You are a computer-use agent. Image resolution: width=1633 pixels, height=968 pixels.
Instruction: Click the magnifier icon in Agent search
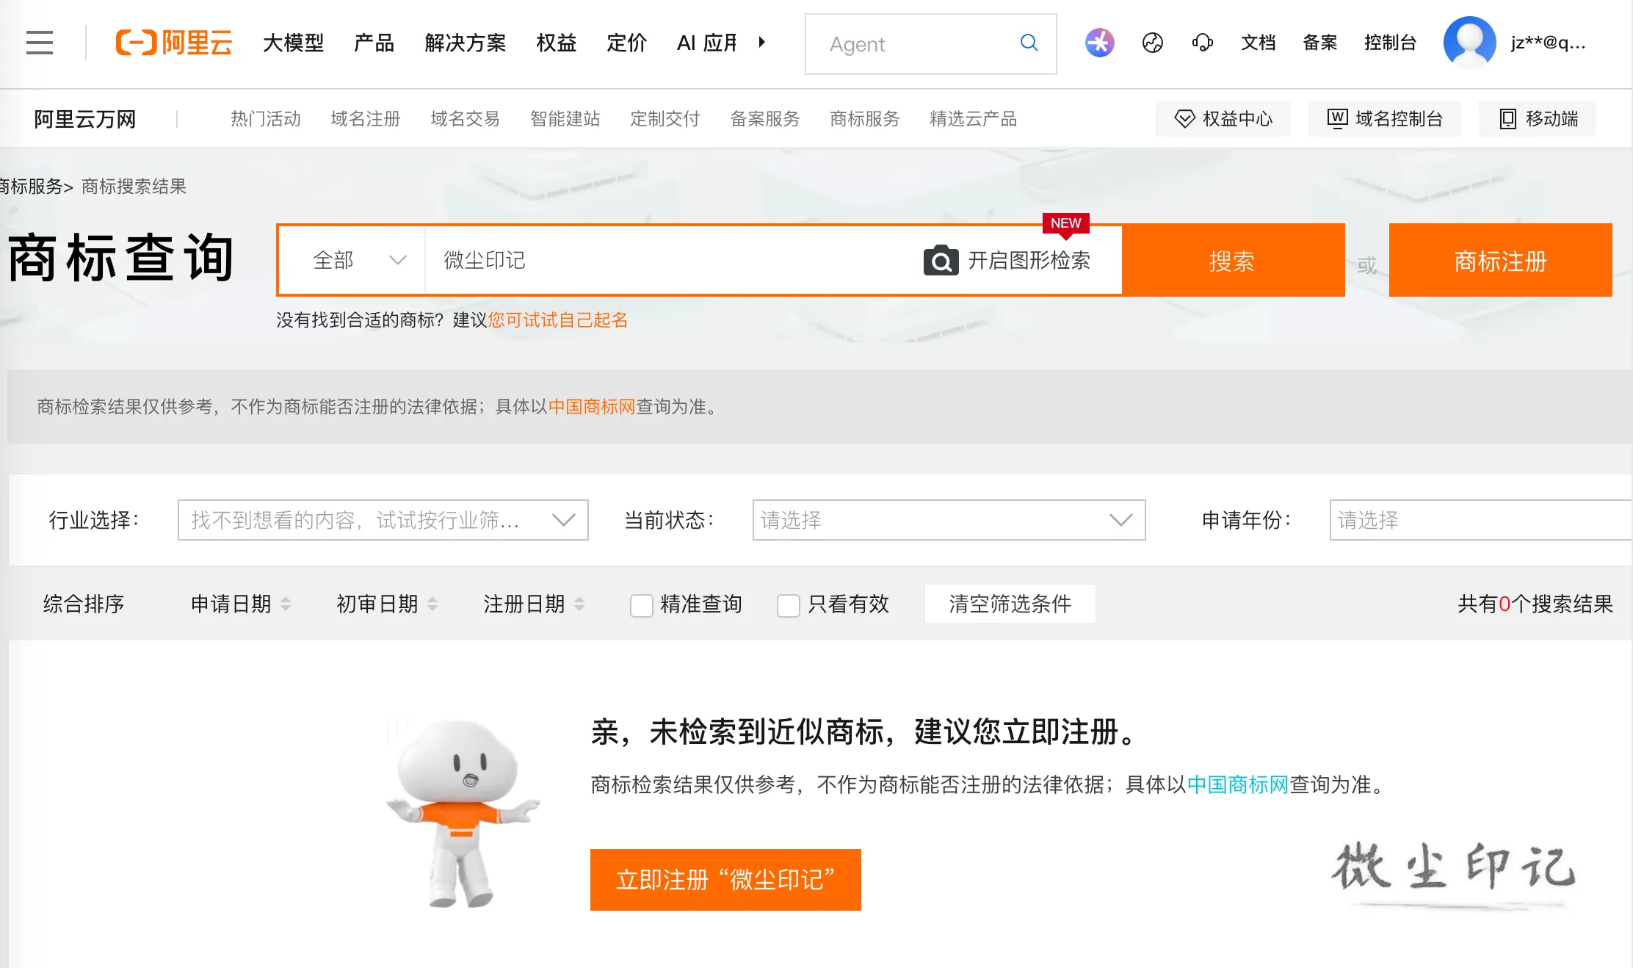click(1029, 43)
